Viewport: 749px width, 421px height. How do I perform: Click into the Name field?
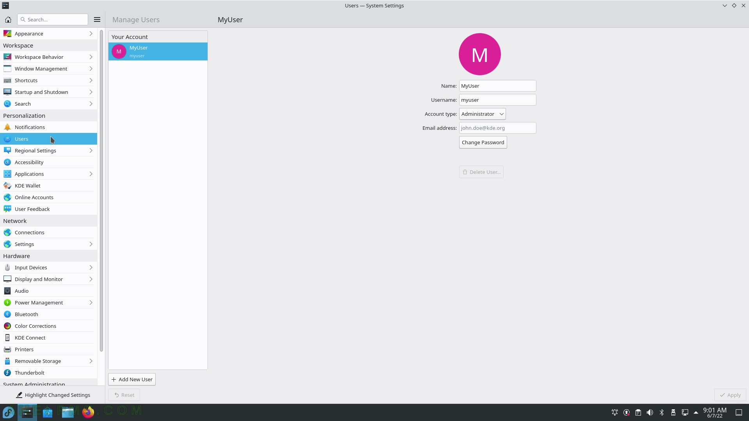pyautogui.click(x=497, y=86)
